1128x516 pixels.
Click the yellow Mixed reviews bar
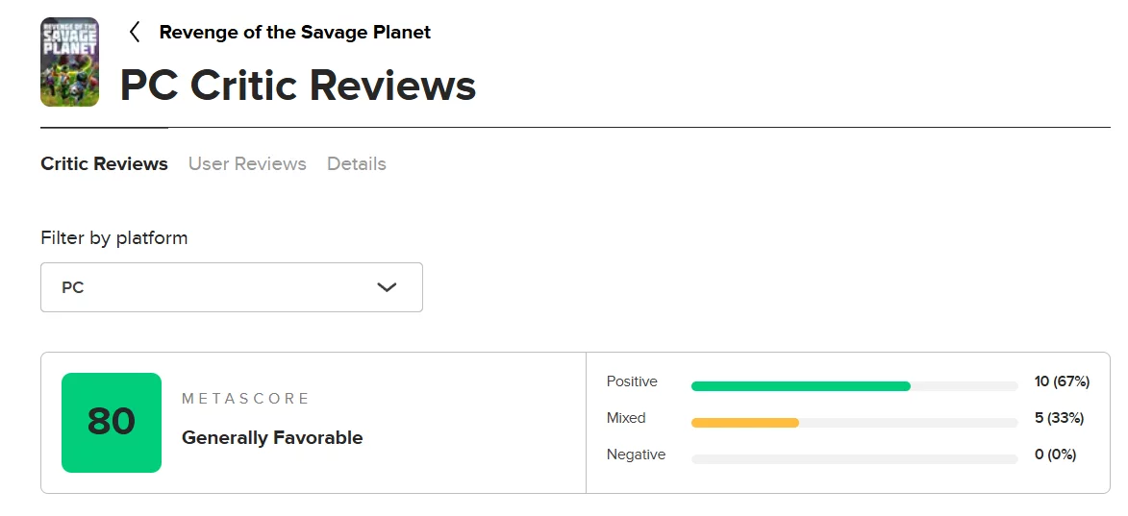click(745, 423)
